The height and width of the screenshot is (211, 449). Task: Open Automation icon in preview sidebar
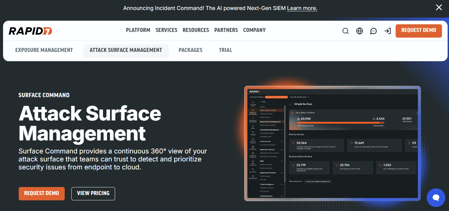253,169
